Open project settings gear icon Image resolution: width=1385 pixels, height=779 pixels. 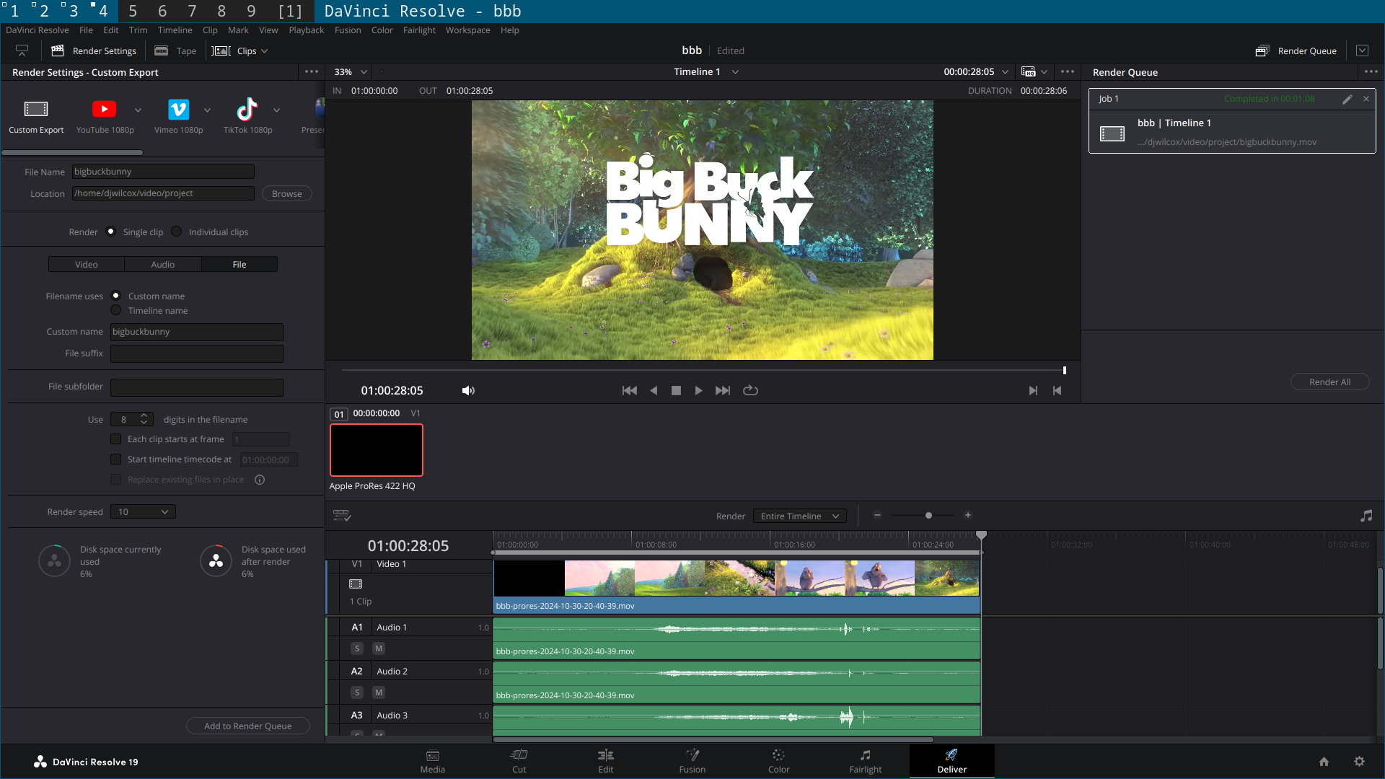pos(1359,761)
